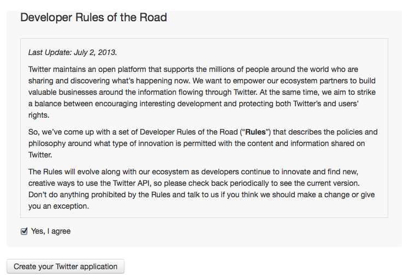Tick the 'Yes, I agree' checkbox
Viewport: 415px width, 279px height.
tap(24, 231)
